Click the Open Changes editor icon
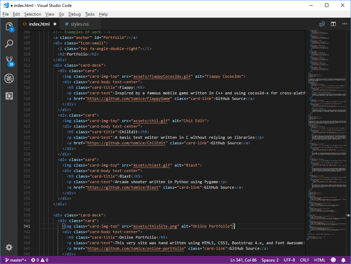Viewport: 351px width, 264px height. (x=322, y=24)
